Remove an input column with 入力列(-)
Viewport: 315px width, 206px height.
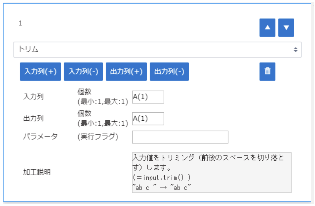[83, 72]
